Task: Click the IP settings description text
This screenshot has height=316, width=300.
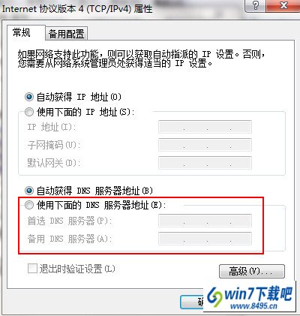Action: point(141,59)
